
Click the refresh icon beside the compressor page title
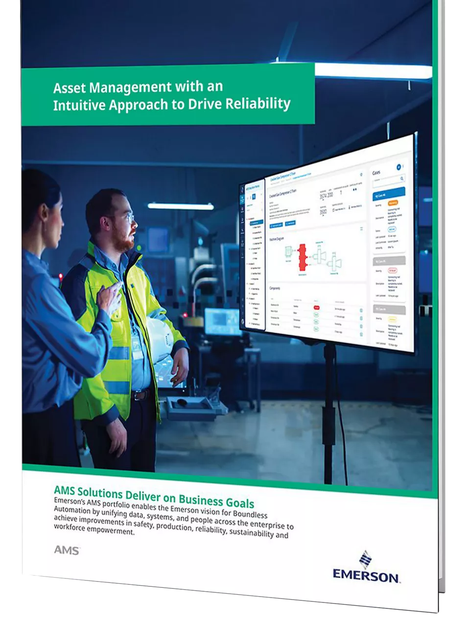click(361, 174)
